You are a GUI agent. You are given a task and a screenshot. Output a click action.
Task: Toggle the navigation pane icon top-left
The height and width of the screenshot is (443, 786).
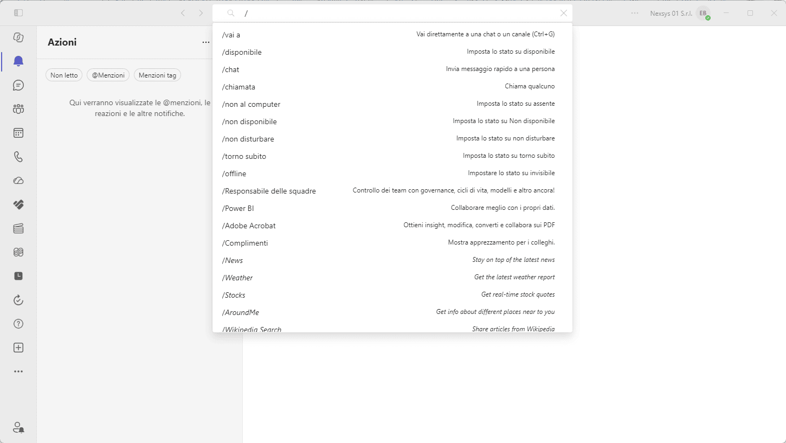tap(18, 13)
